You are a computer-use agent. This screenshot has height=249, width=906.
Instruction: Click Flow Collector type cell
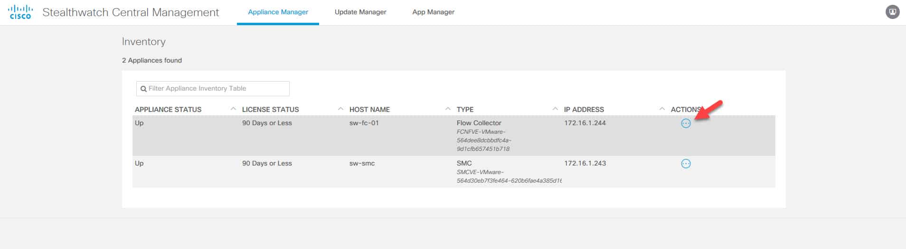[x=479, y=123]
